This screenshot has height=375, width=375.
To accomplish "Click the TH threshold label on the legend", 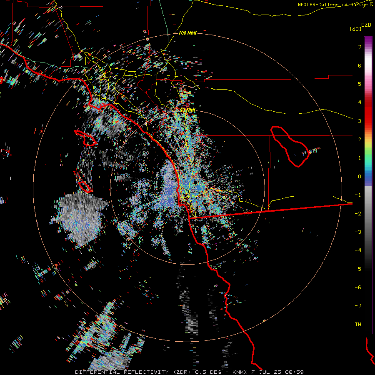I will (358, 325).
